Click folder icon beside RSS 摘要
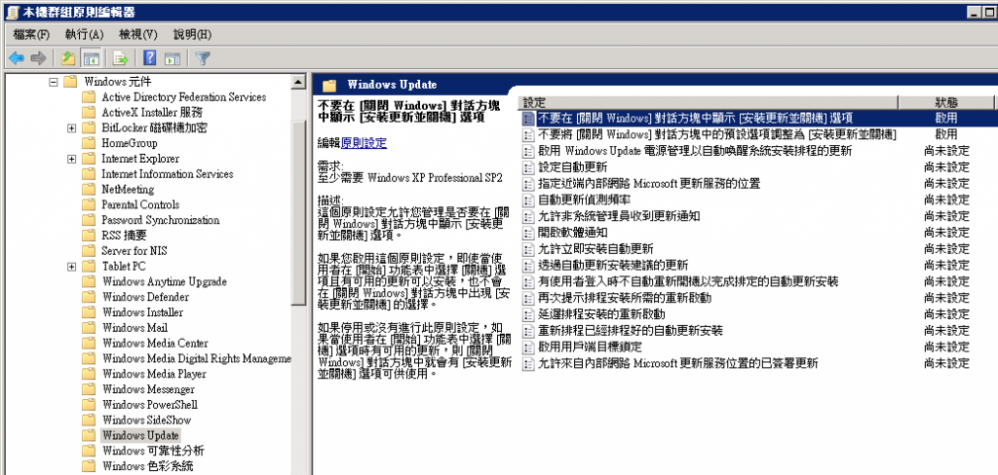Screen dimensions: 998x475 coord(89,236)
